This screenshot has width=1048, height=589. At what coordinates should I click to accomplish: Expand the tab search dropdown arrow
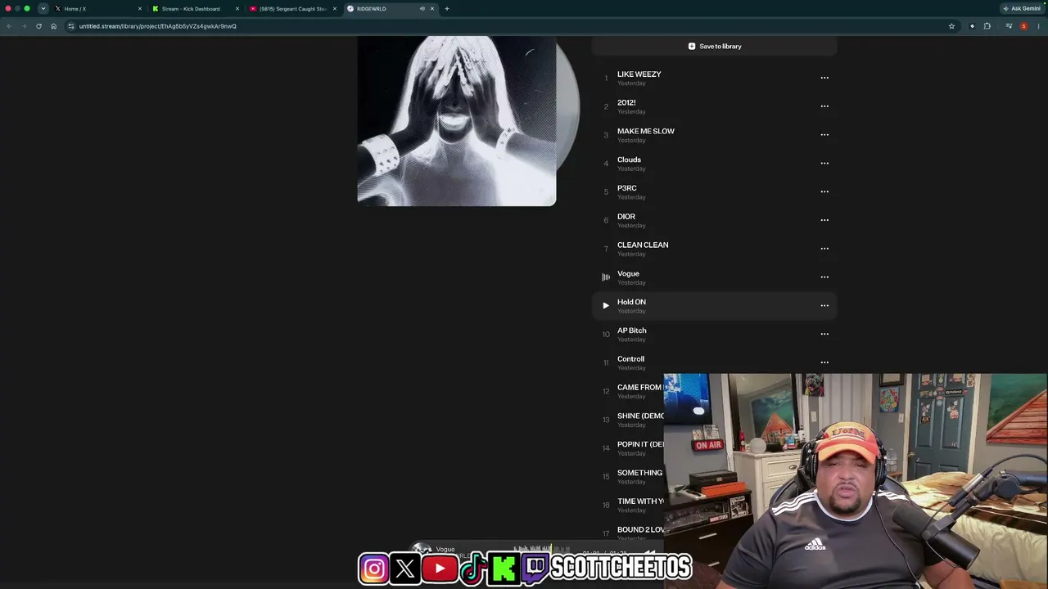(x=43, y=9)
